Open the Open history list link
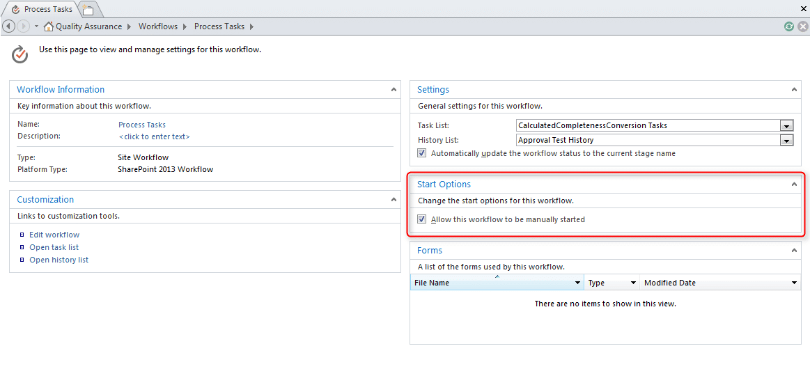810x392 pixels. [59, 260]
